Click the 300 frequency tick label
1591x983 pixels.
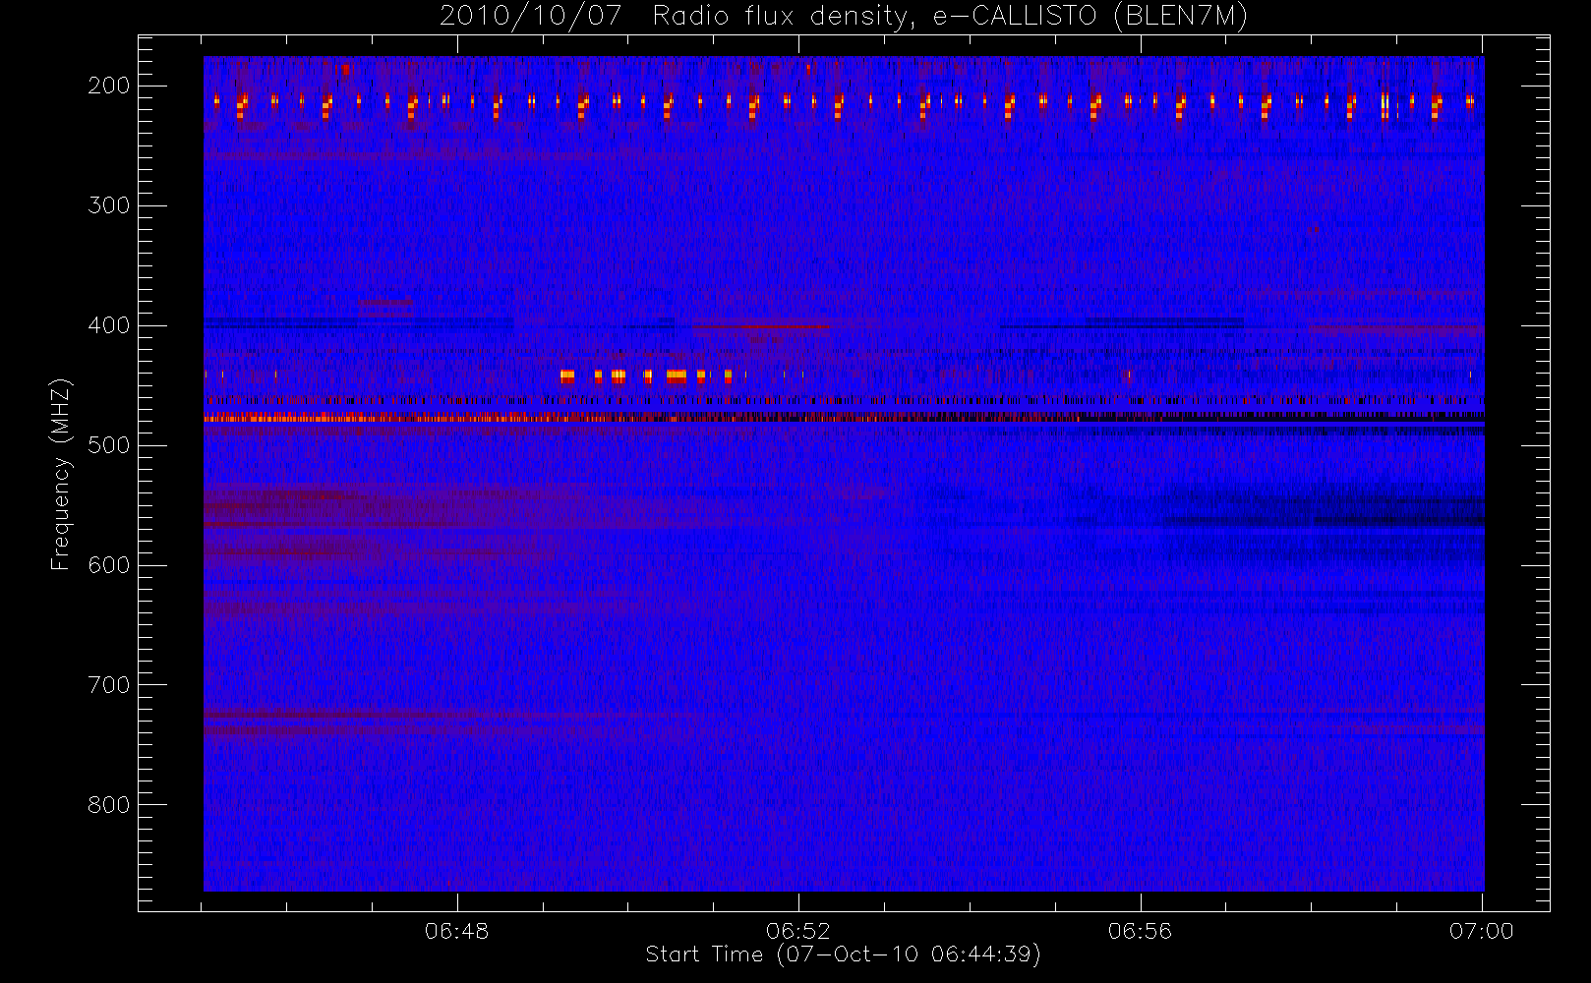pyautogui.click(x=109, y=205)
